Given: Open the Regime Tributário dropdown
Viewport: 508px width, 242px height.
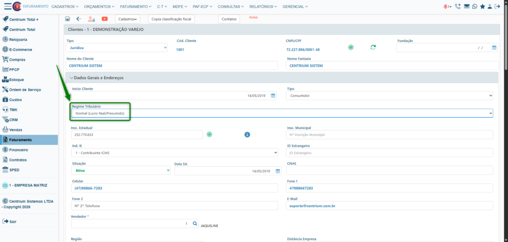Looking at the screenshot, I should tap(281, 113).
